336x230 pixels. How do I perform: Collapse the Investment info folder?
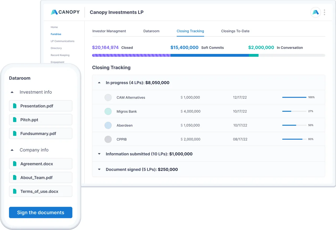[12, 92]
